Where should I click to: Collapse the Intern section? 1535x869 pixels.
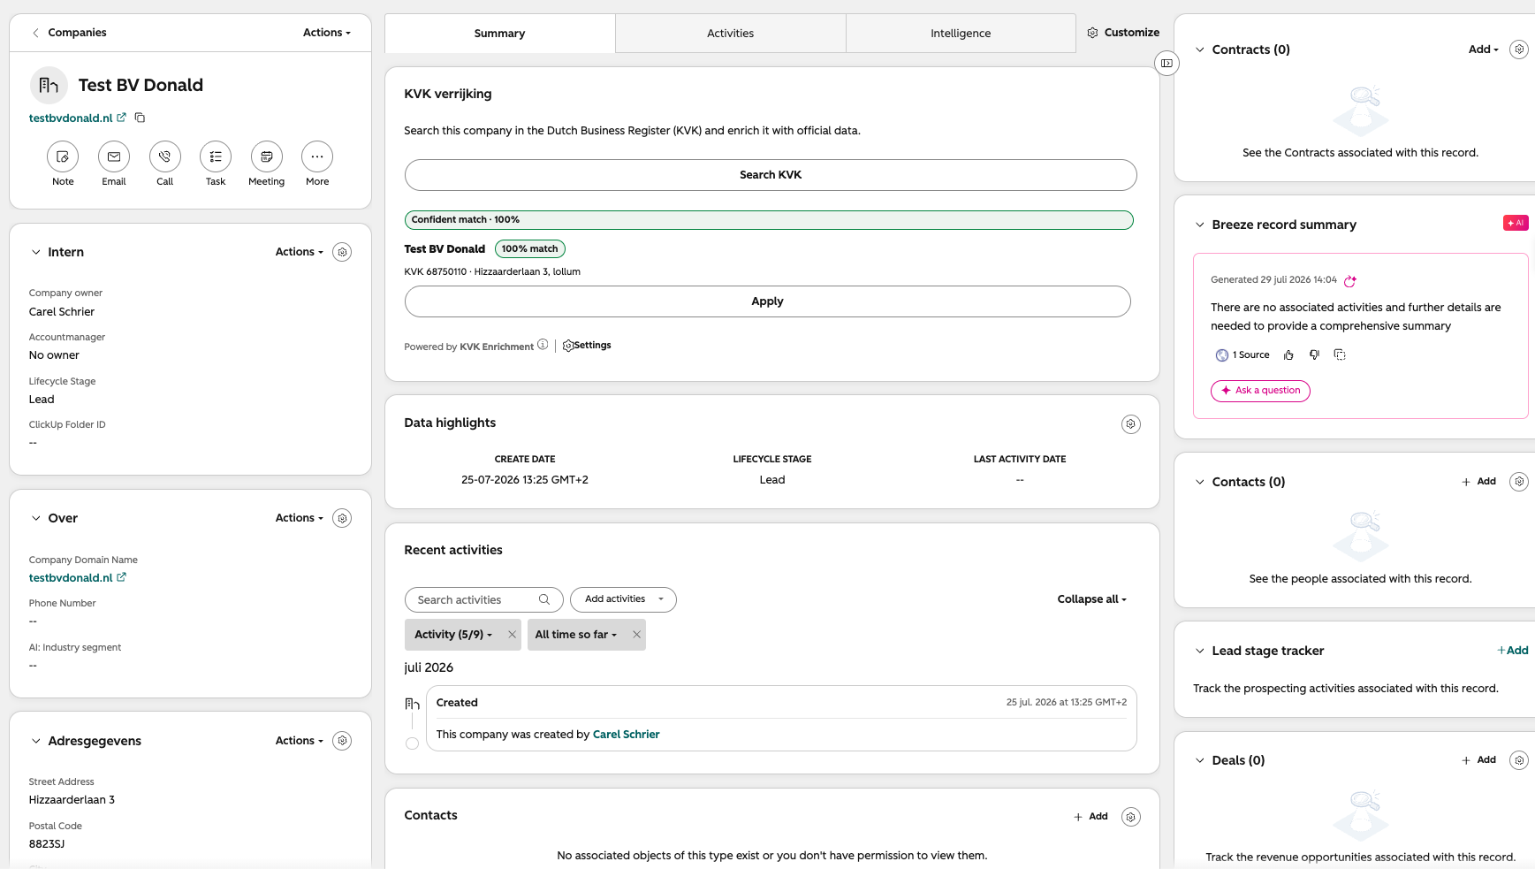(x=36, y=252)
